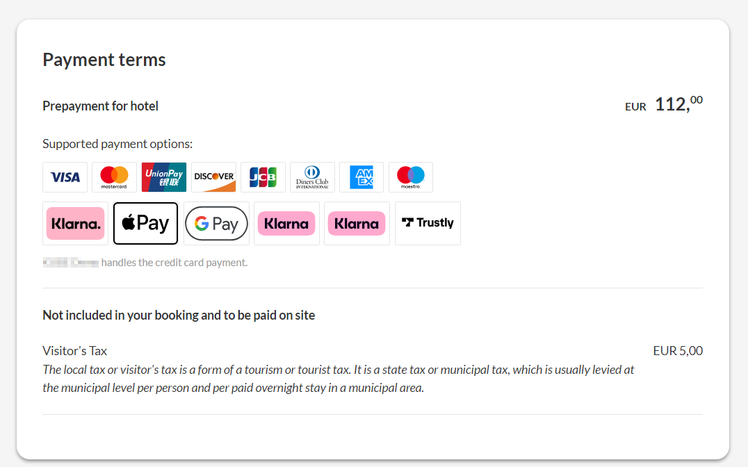Choose the UnionPay card logo

(x=164, y=177)
